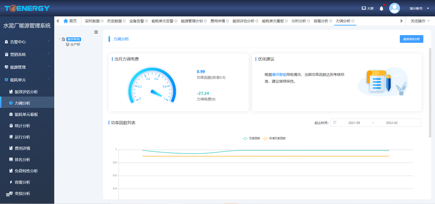Click 康派智能 link in suggestion
The image size is (435, 204).
point(279,75)
